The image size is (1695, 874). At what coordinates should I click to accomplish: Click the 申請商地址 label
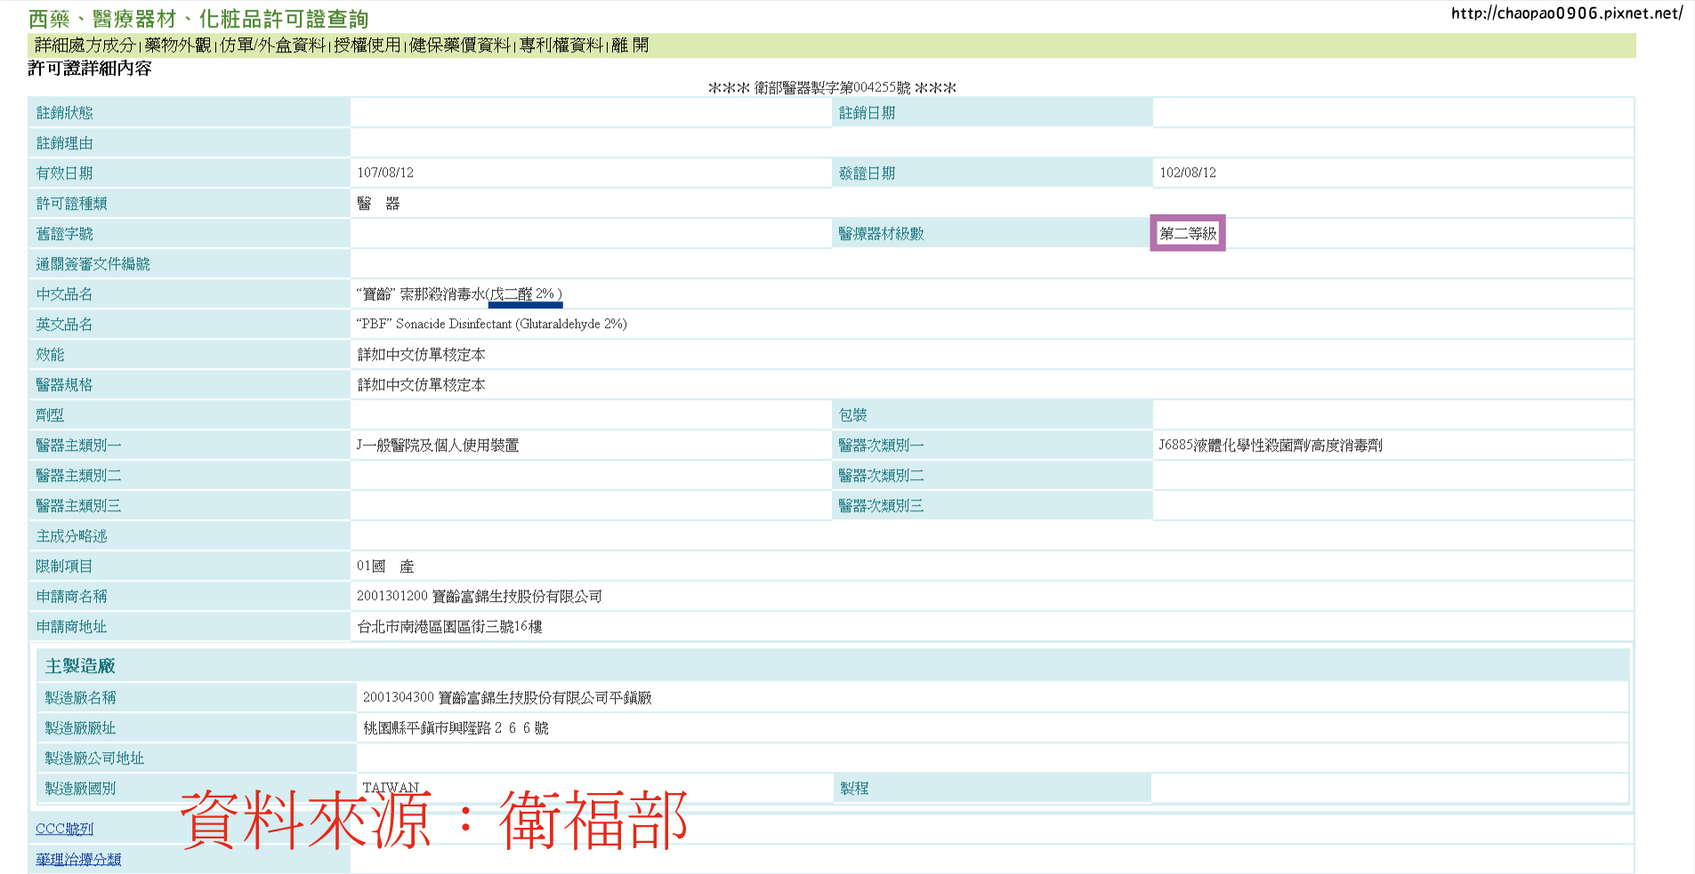point(72,627)
